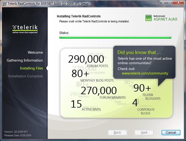Click 'Release Date: 8/26/2009' text
Image resolution: width=186 pixels, height=141 pixels.
pyautogui.click(x=18, y=135)
